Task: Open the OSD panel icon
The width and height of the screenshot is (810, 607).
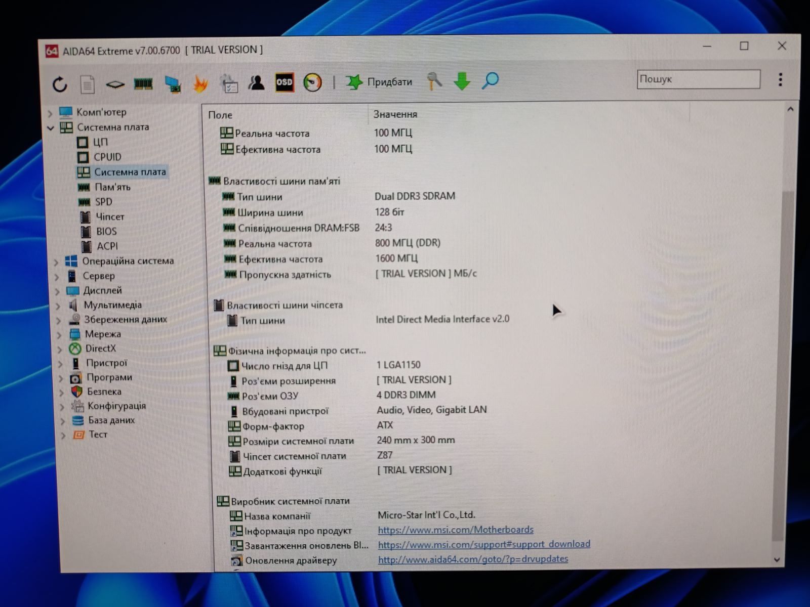Action: coord(284,82)
